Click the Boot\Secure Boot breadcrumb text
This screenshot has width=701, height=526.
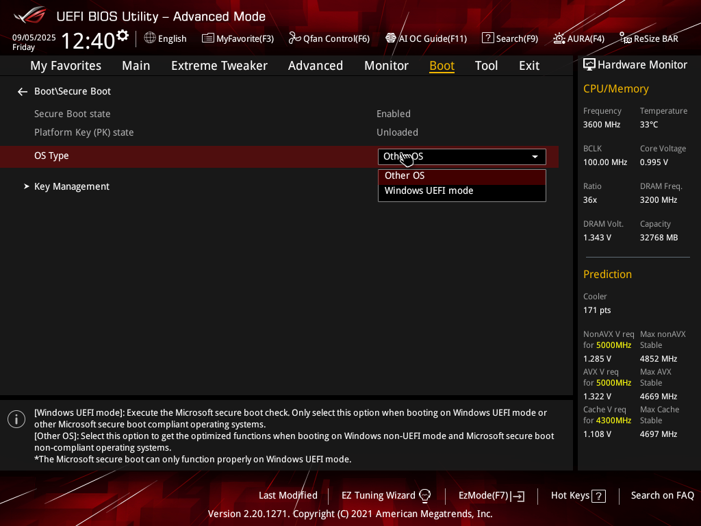point(73,91)
